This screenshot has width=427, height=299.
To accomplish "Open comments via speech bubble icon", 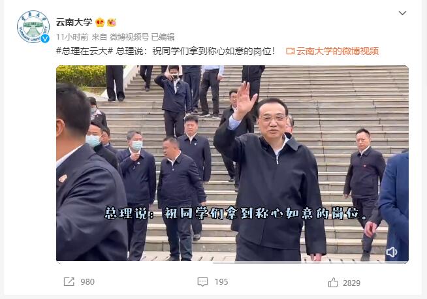I will point(202,282).
